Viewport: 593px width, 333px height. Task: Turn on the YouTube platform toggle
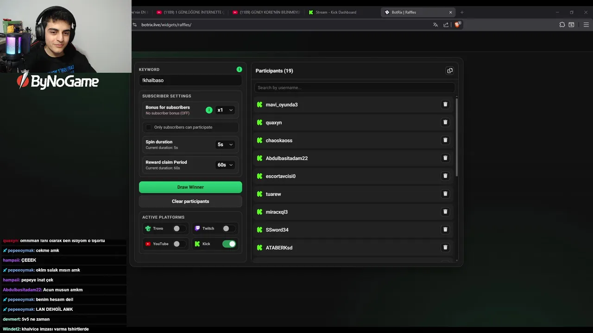click(179, 244)
